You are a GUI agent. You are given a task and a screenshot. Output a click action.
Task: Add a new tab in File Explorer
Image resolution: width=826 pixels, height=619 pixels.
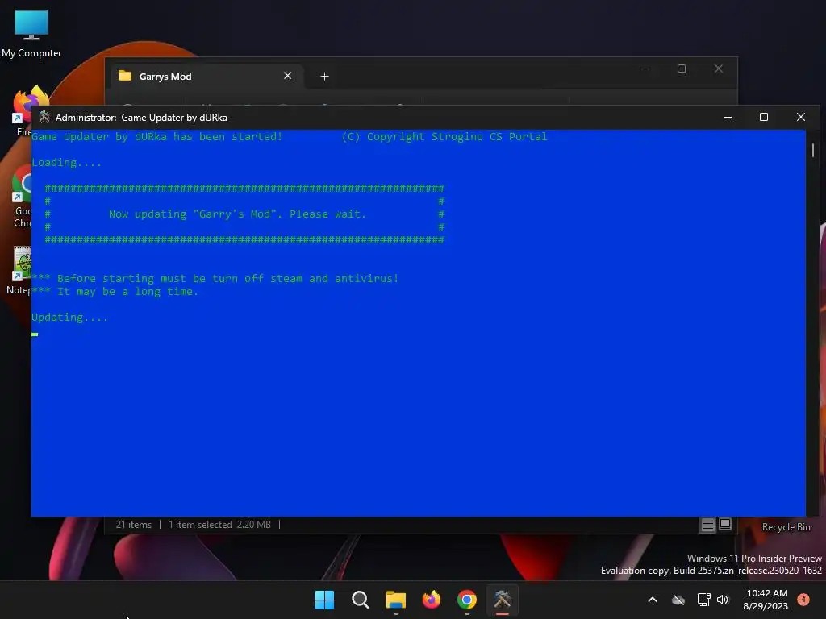pos(324,77)
